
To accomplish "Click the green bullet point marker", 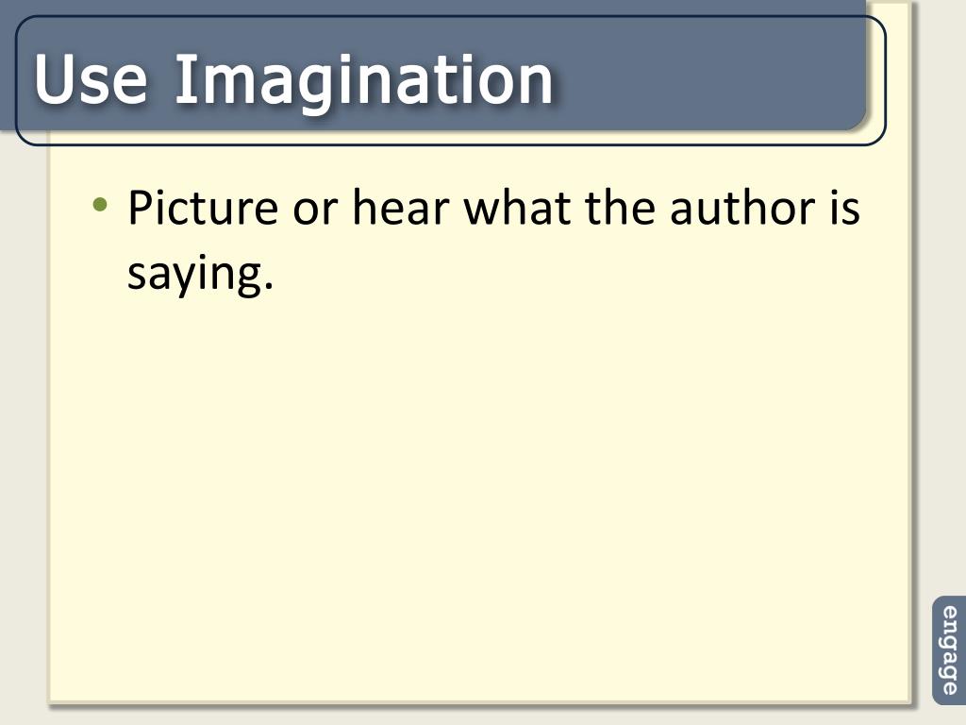I will pos(100,204).
